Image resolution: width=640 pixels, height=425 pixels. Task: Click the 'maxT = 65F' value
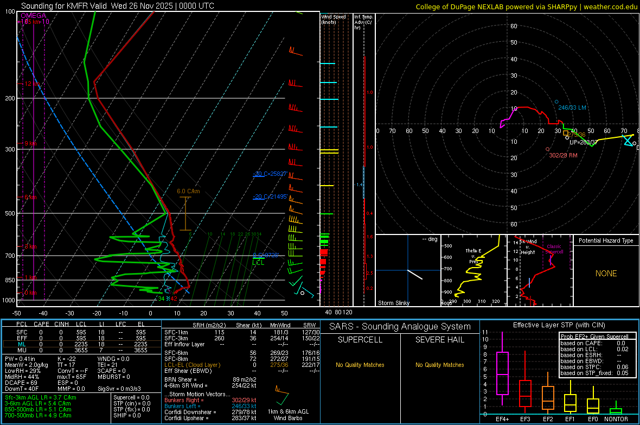(x=72, y=377)
